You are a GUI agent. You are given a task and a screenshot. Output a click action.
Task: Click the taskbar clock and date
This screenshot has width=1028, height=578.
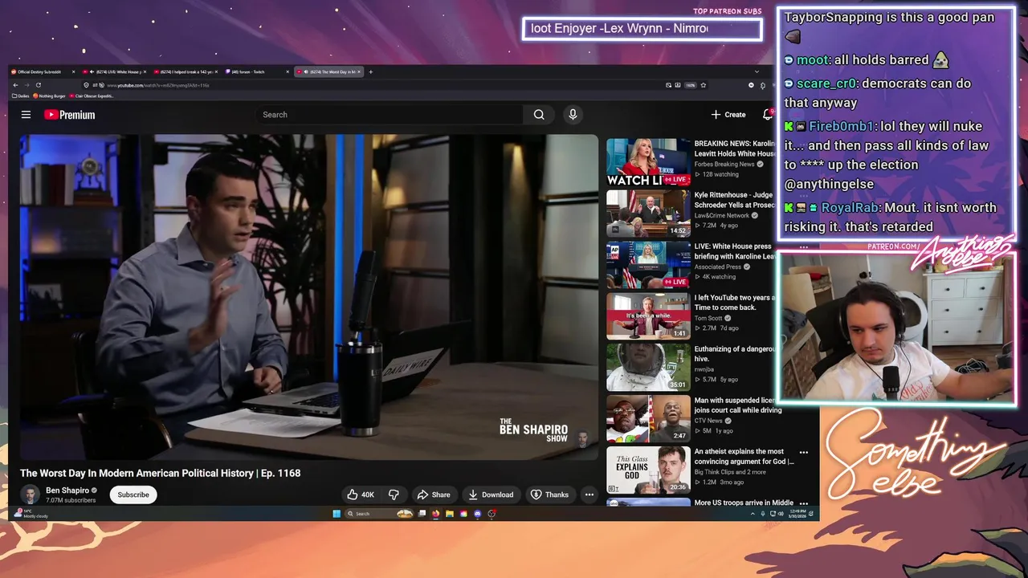798,514
